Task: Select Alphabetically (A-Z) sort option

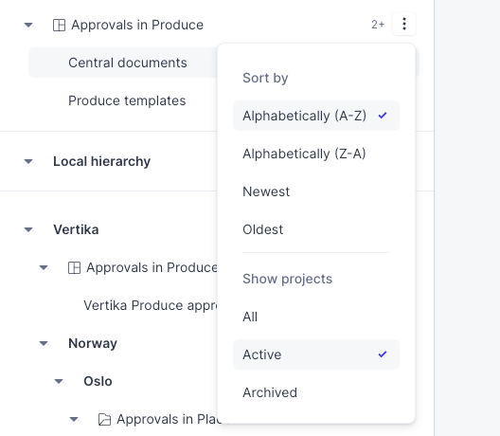Action: click(x=316, y=116)
